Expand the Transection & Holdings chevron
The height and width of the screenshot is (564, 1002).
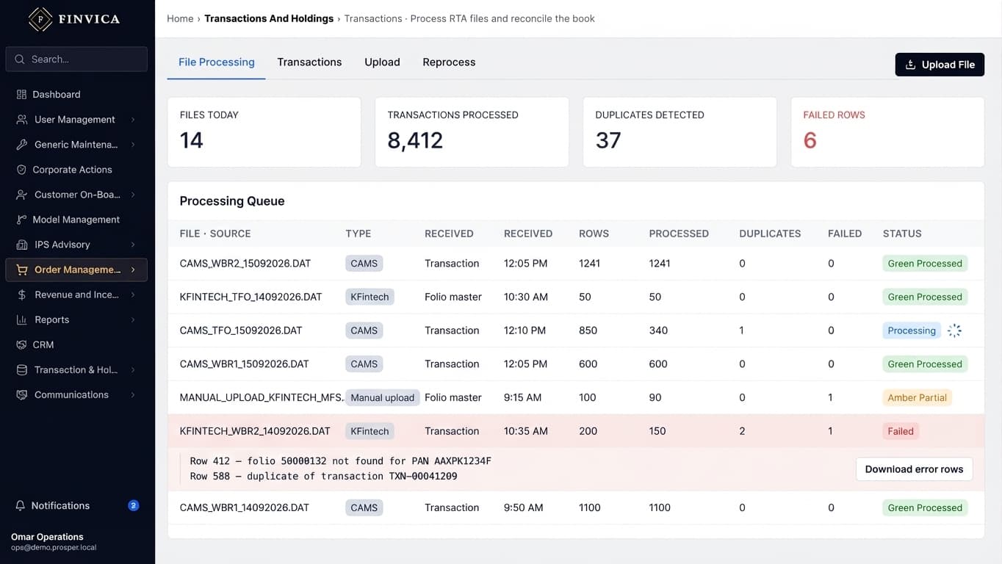tap(133, 369)
